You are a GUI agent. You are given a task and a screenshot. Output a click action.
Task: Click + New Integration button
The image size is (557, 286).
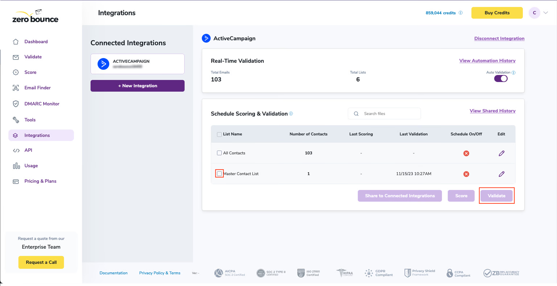coord(137,86)
